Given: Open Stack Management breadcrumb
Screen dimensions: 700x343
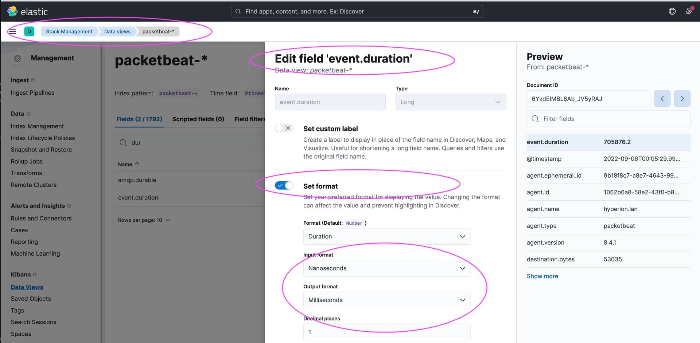Looking at the screenshot, I should pos(69,31).
